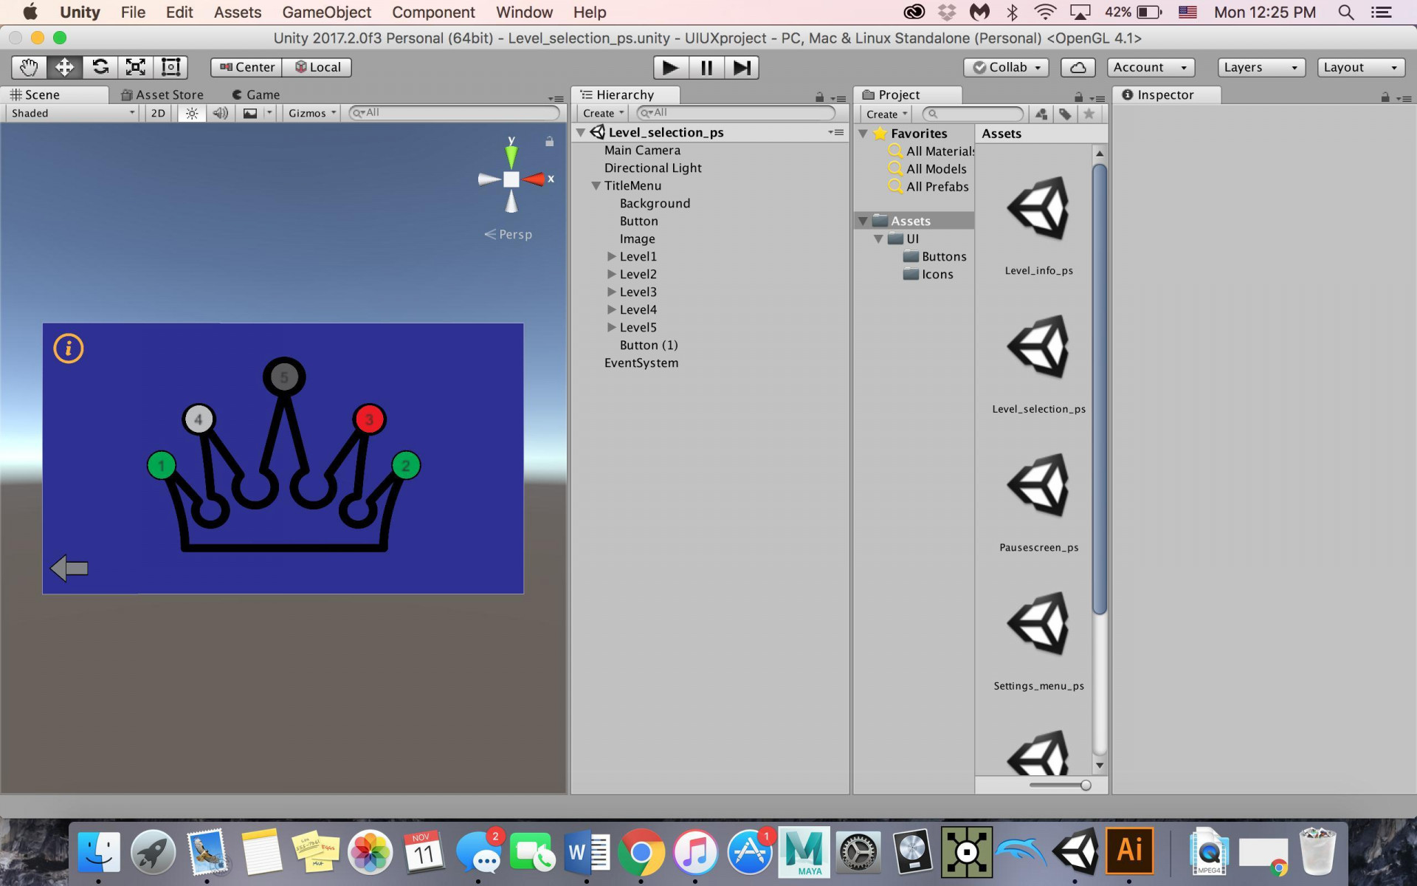Open the Cloud services button
The image size is (1417, 886).
1078,67
